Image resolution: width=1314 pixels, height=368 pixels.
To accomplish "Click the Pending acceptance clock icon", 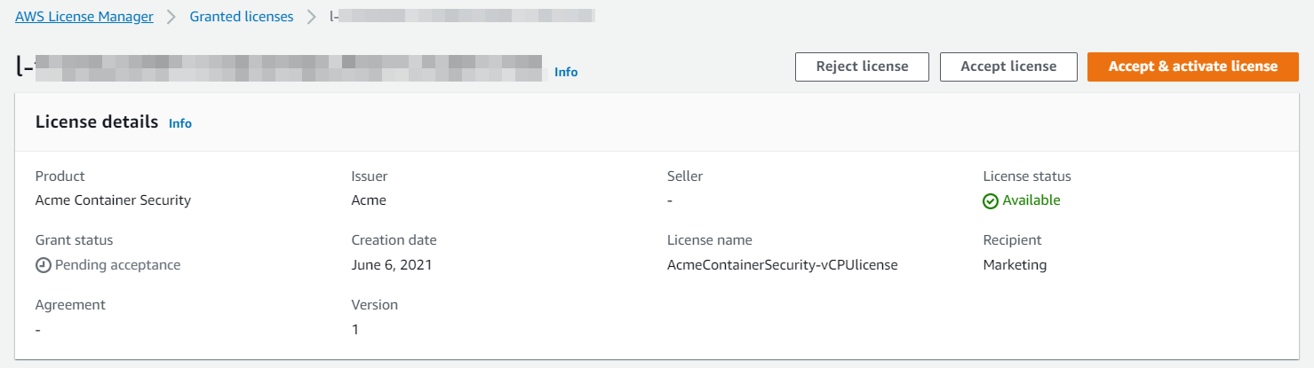I will (43, 265).
